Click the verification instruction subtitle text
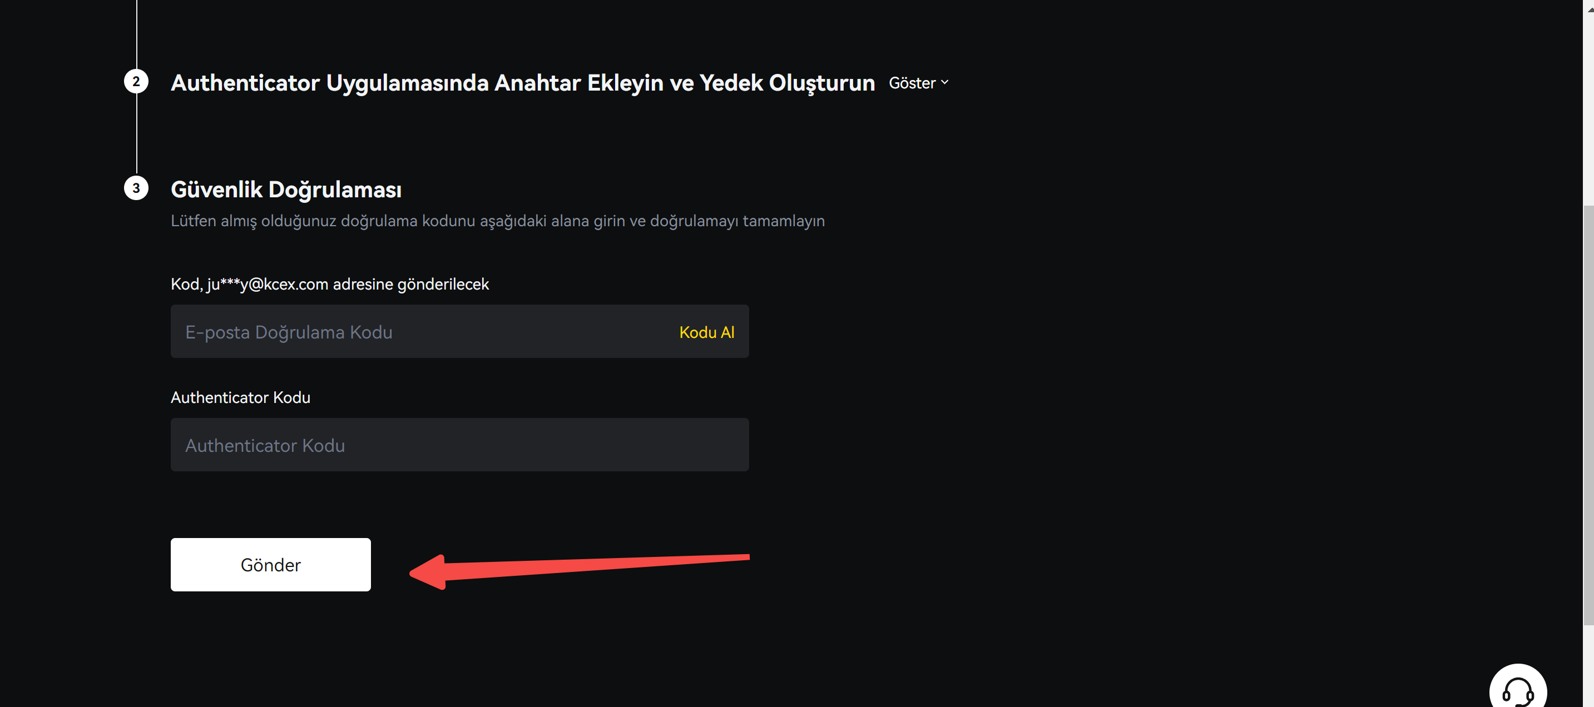1594x707 pixels. (x=498, y=221)
